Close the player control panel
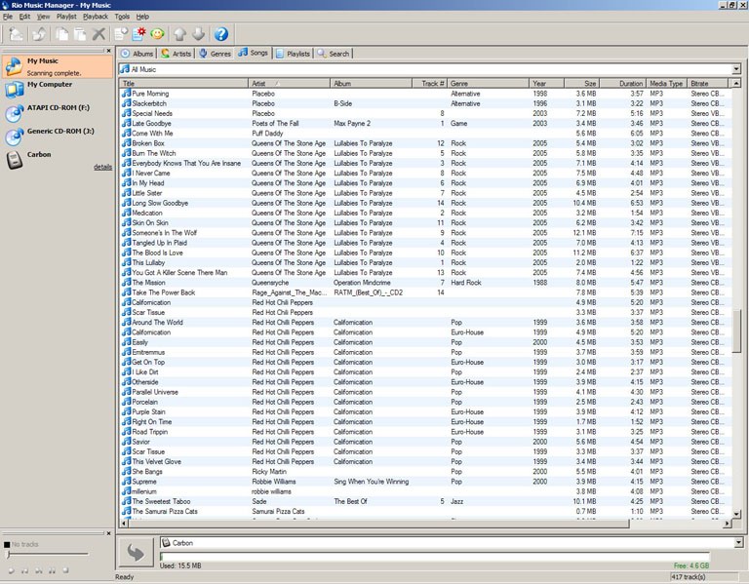The image size is (749, 584). click(x=108, y=533)
